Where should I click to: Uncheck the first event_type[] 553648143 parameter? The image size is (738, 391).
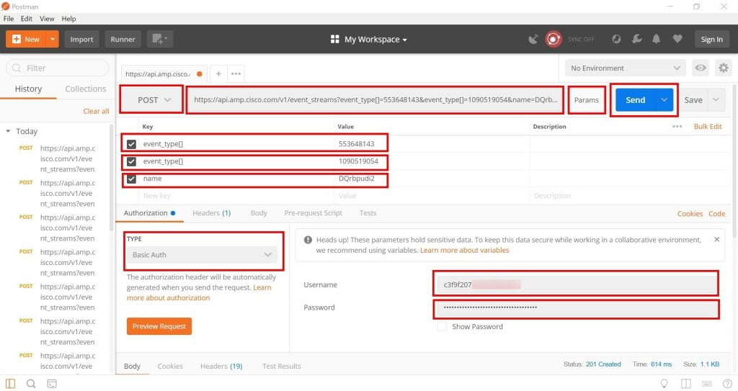[x=131, y=144]
